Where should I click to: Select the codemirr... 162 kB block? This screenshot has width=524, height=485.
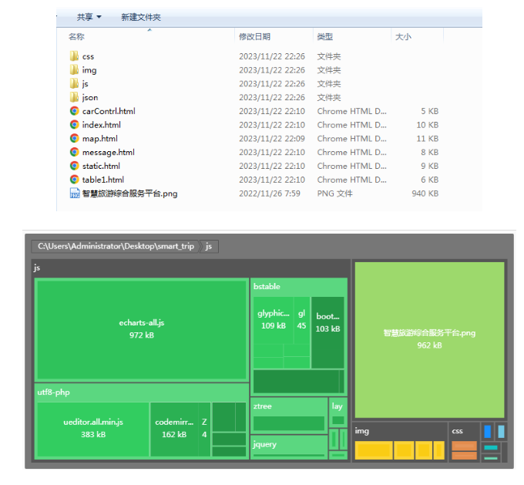pyautogui.click(x=174, y=429)
